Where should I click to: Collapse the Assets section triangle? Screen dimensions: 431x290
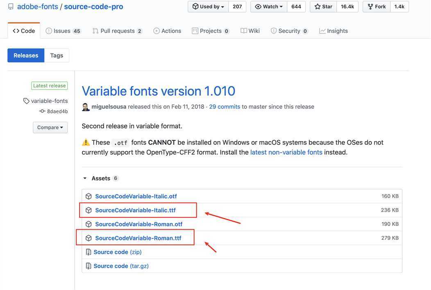(85, 179)
